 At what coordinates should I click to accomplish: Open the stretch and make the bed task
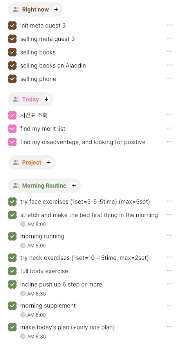click(x=89, y=215)
